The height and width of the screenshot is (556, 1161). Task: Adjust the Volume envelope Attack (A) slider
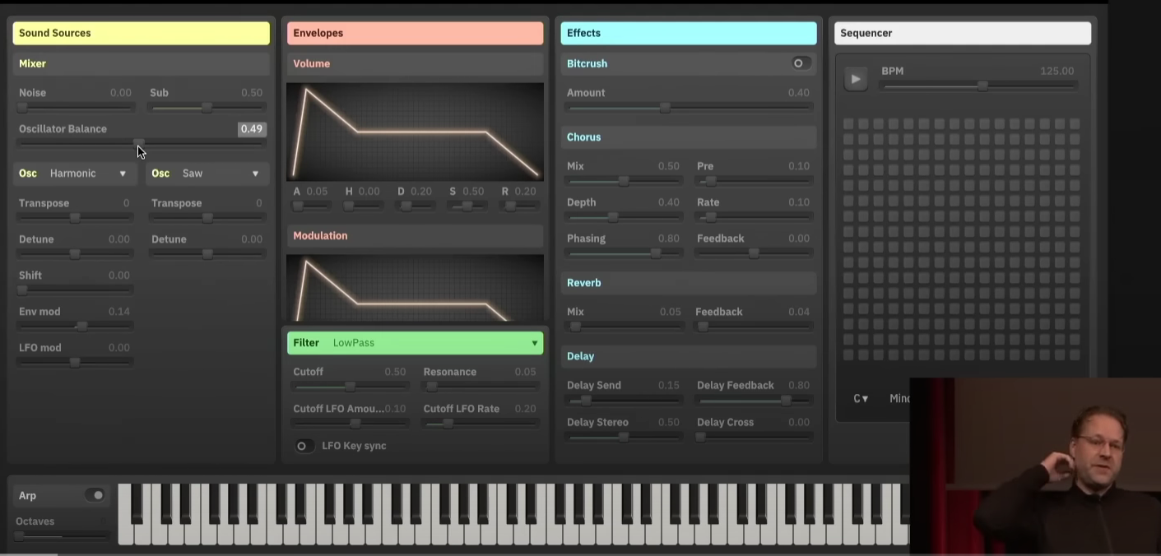tap(311, 206)
